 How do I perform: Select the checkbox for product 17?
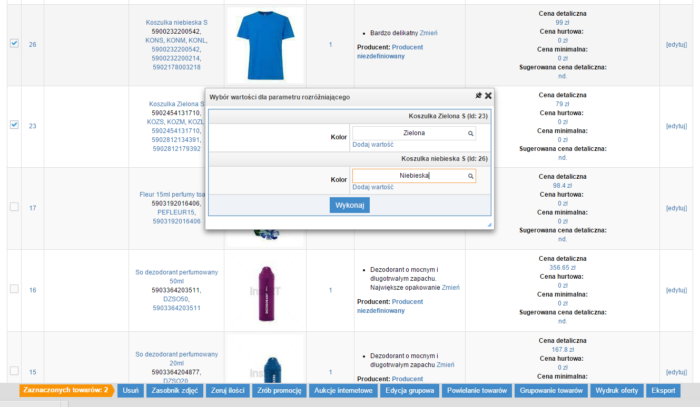14,207
